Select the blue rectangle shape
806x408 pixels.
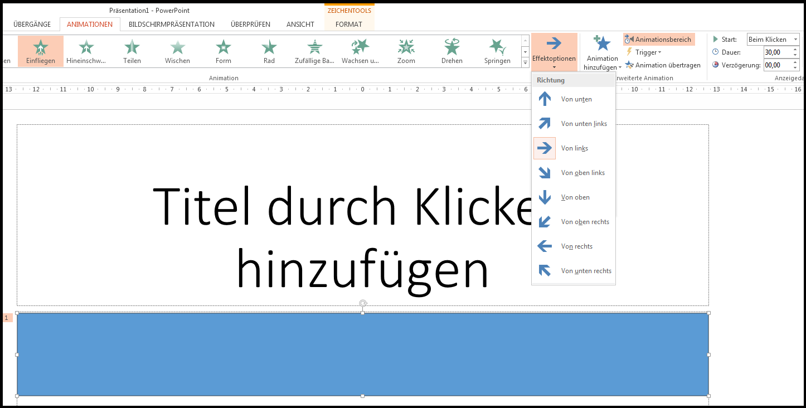pos(363,354)
